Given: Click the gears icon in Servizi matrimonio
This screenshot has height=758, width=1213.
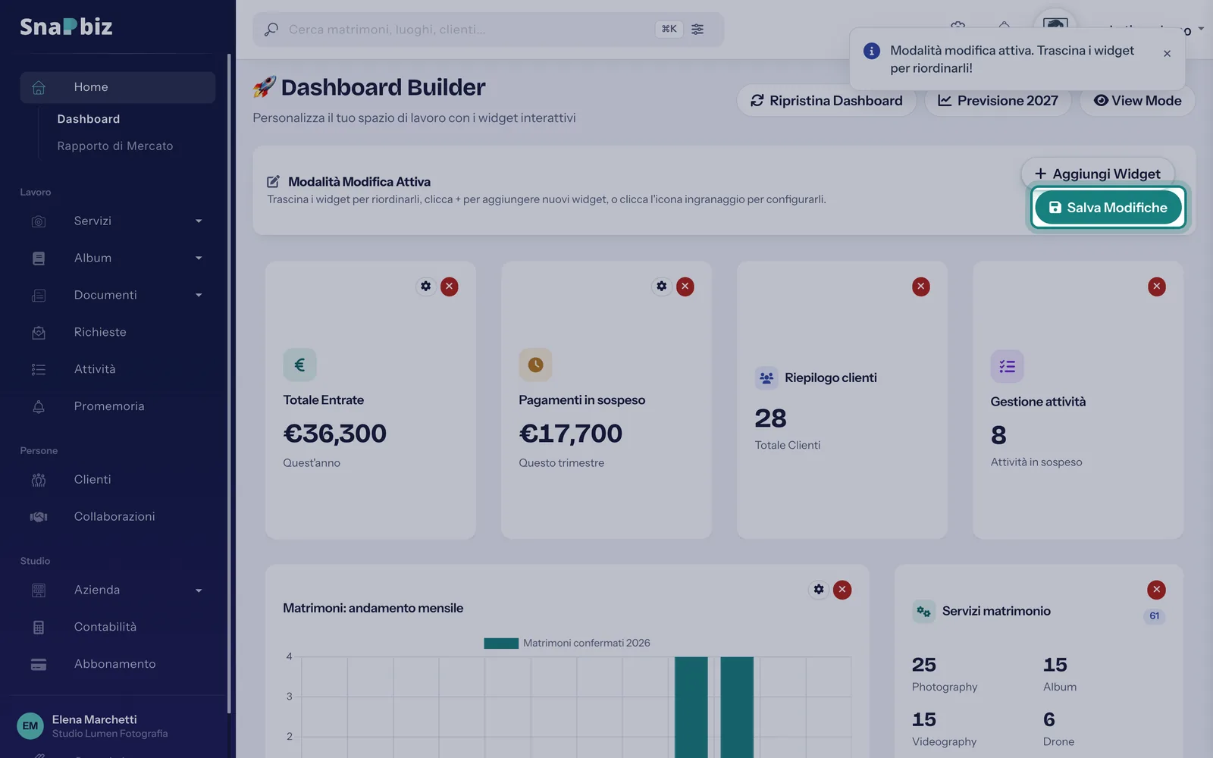Looking at the screenshot, I should [923, 611].
